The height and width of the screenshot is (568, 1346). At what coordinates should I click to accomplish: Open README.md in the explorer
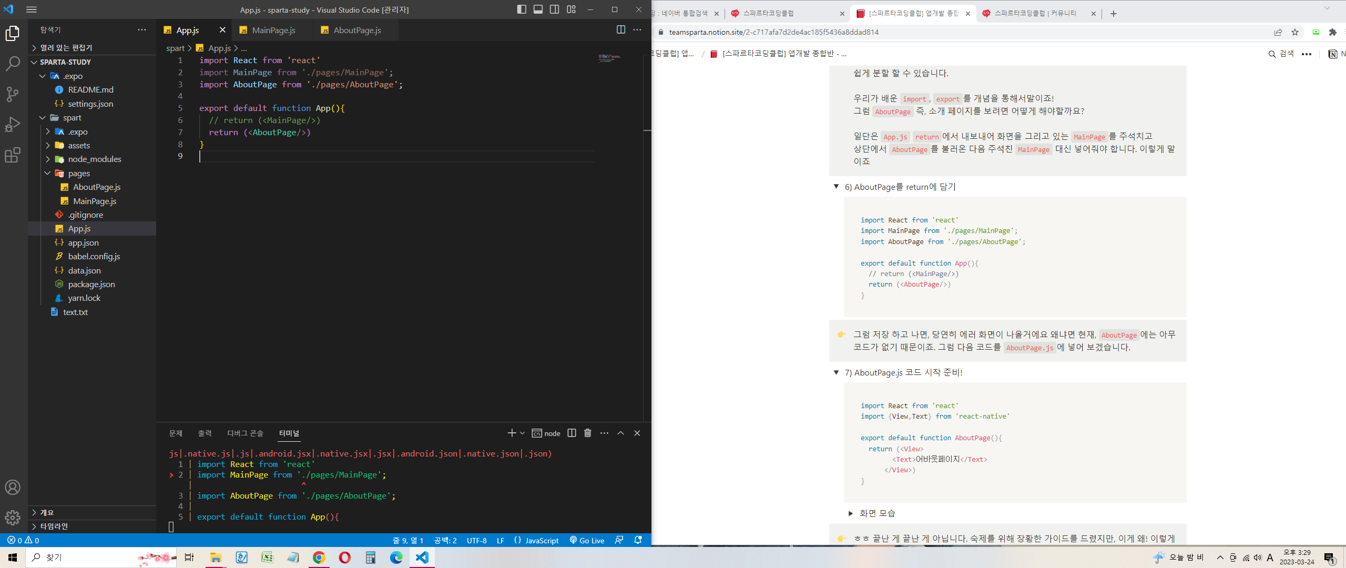point(92,90)
